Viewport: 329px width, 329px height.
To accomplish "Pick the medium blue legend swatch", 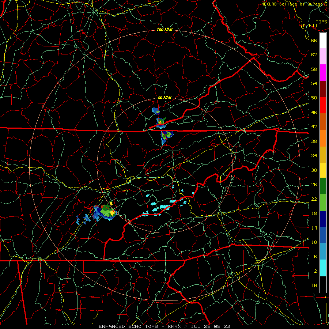I will (x=323, y=235).
